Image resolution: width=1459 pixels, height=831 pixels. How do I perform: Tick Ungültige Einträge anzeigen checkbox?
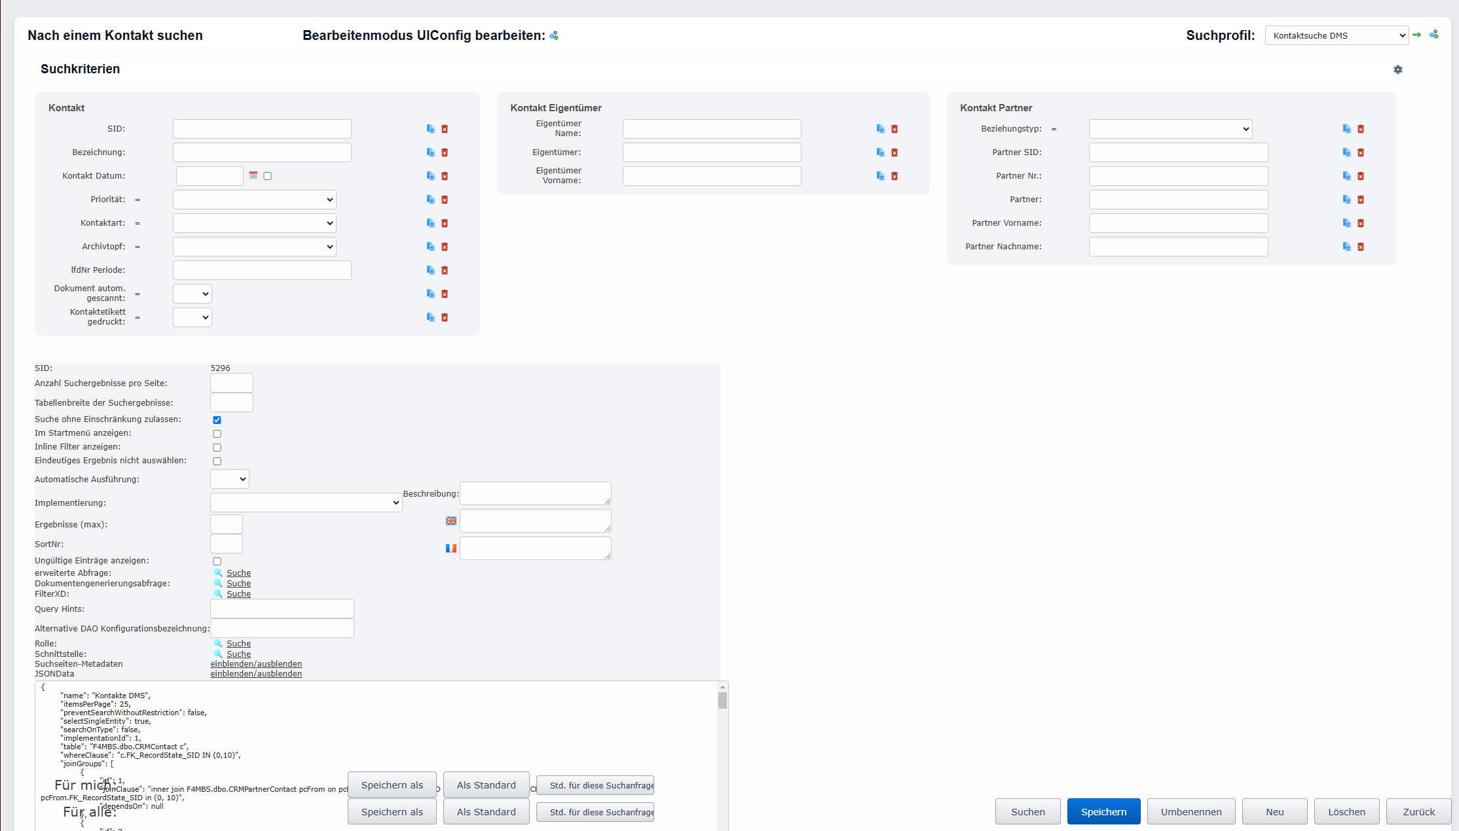point(217,561)
